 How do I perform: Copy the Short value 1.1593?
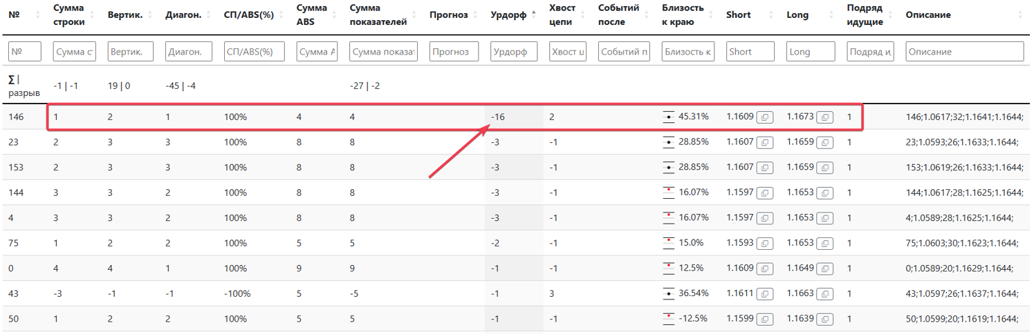click(765, 243)
